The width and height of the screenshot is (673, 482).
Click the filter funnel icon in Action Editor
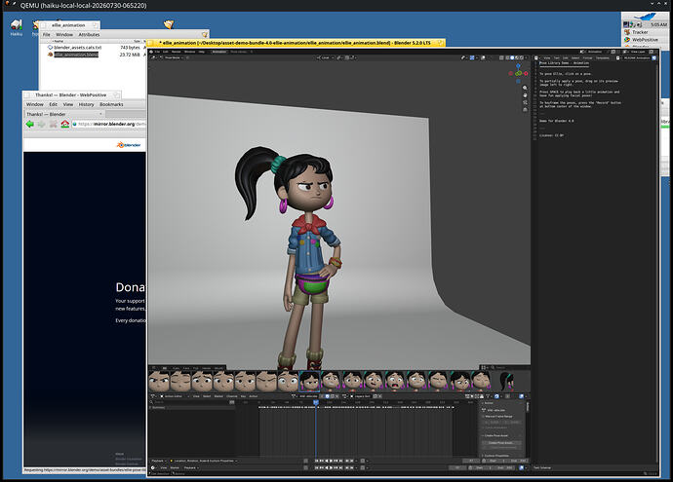(488, 396)
